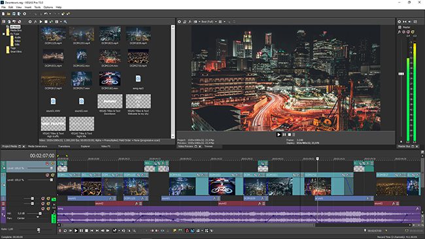Mute the first video track
The height and width of the screenshot is (239, 425).
pyautogui.click(x=47, y=163)
